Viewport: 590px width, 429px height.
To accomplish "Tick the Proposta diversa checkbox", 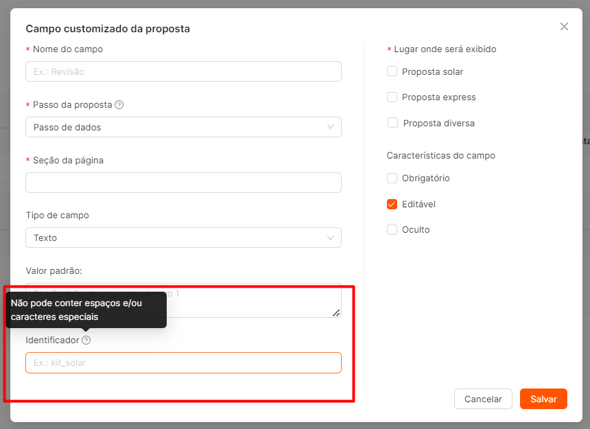I will pos(392,123).
